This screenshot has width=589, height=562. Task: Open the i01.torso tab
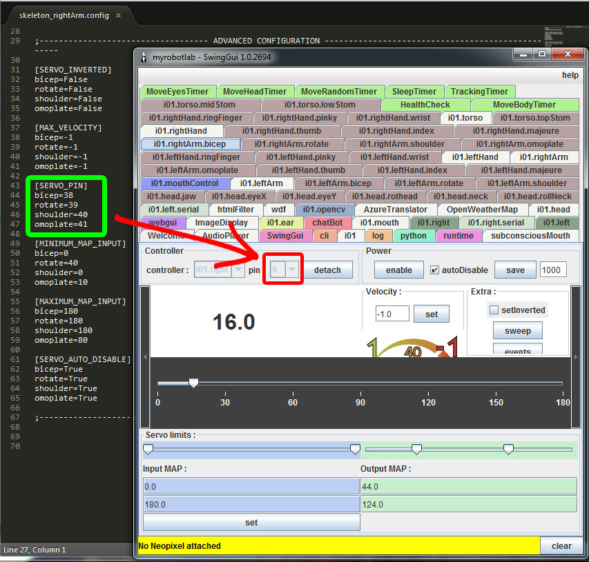(x=465, y=118)
